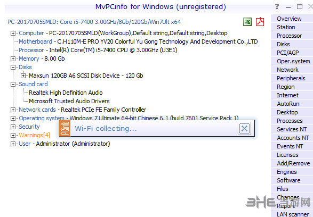Expand the Warnings node
This screenshot has width=313, height=217.
coord(13,136)
